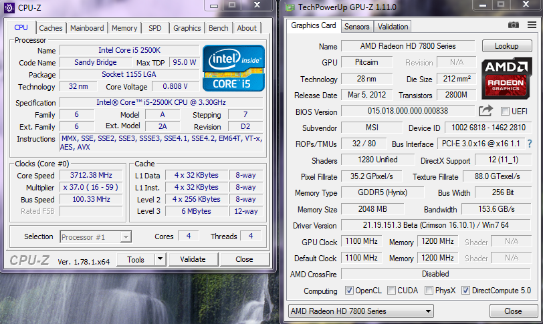Open the Validation tab in GPU-Z
This screenshot has width=543, height=324.
(x=393, y=27)
